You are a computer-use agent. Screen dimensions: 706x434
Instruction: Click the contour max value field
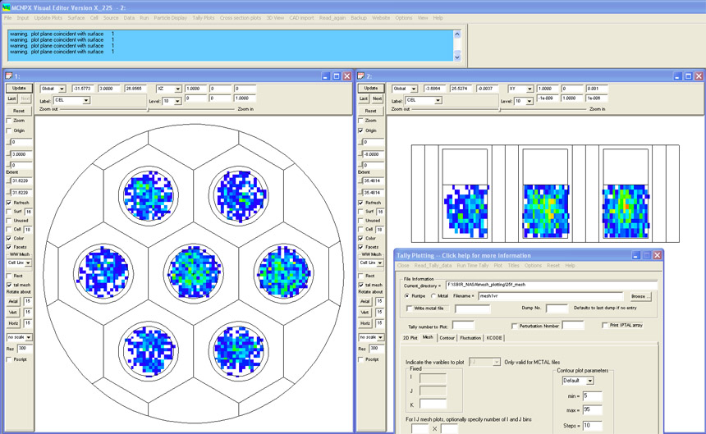592,410
